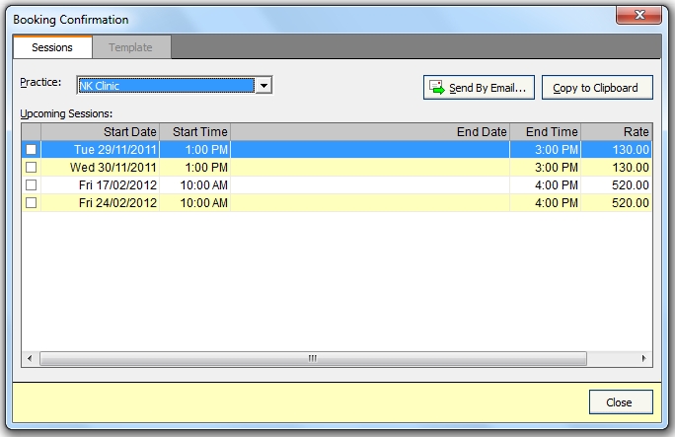Click the scrollbar left arrow

[28, 357]
